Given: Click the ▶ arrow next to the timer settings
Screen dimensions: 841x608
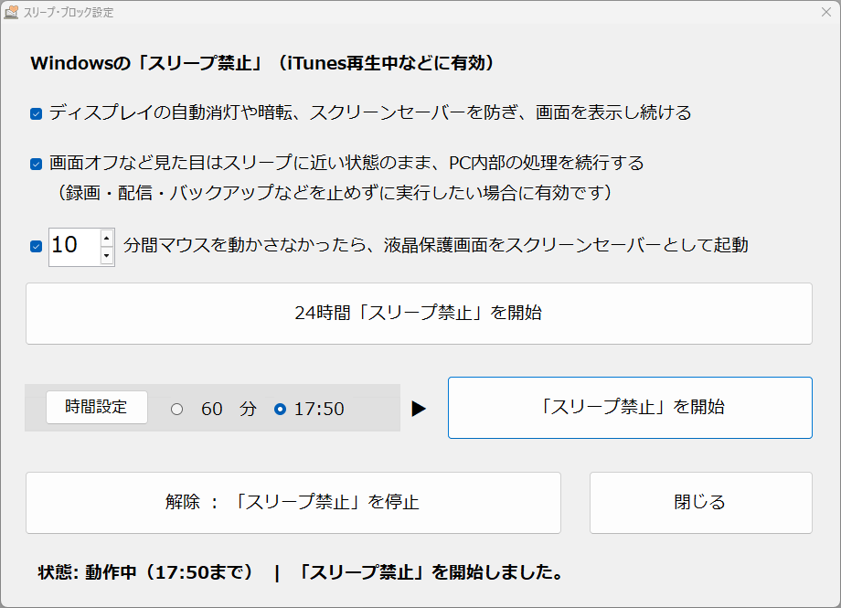Looking at the screenshot, I should click(x=420, y=408).
